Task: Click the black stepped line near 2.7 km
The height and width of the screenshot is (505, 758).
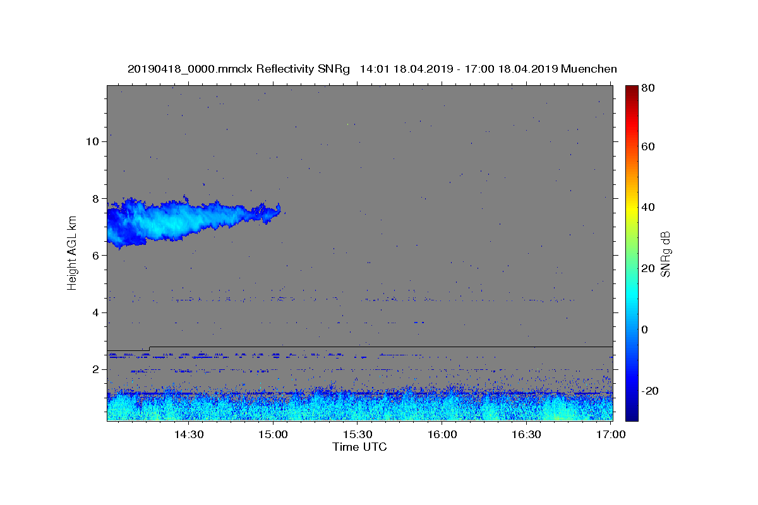Action: 360,347
